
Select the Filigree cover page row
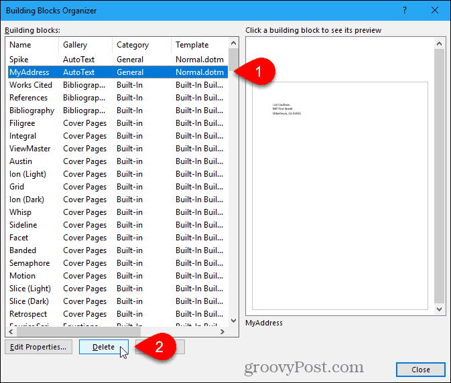[118, 123]
